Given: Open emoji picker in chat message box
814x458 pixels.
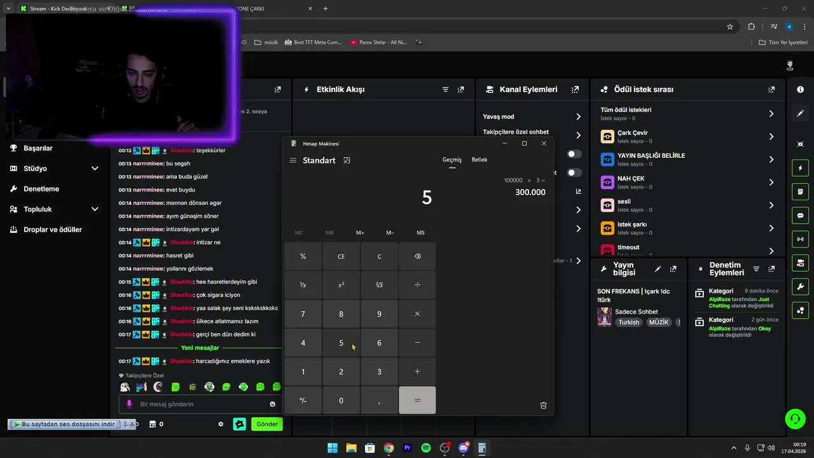Looking at the screenshot, I should pyautogui.click(x=273, y=404).
